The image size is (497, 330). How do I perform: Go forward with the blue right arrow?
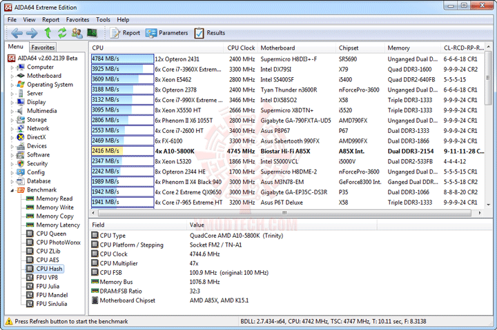[32, 33]
